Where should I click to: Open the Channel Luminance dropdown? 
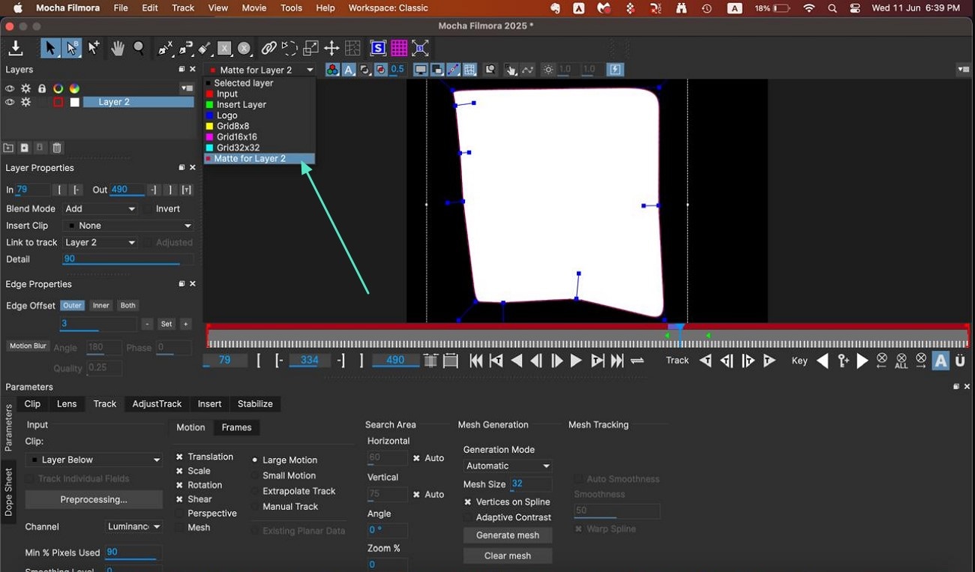coord(133,527)
